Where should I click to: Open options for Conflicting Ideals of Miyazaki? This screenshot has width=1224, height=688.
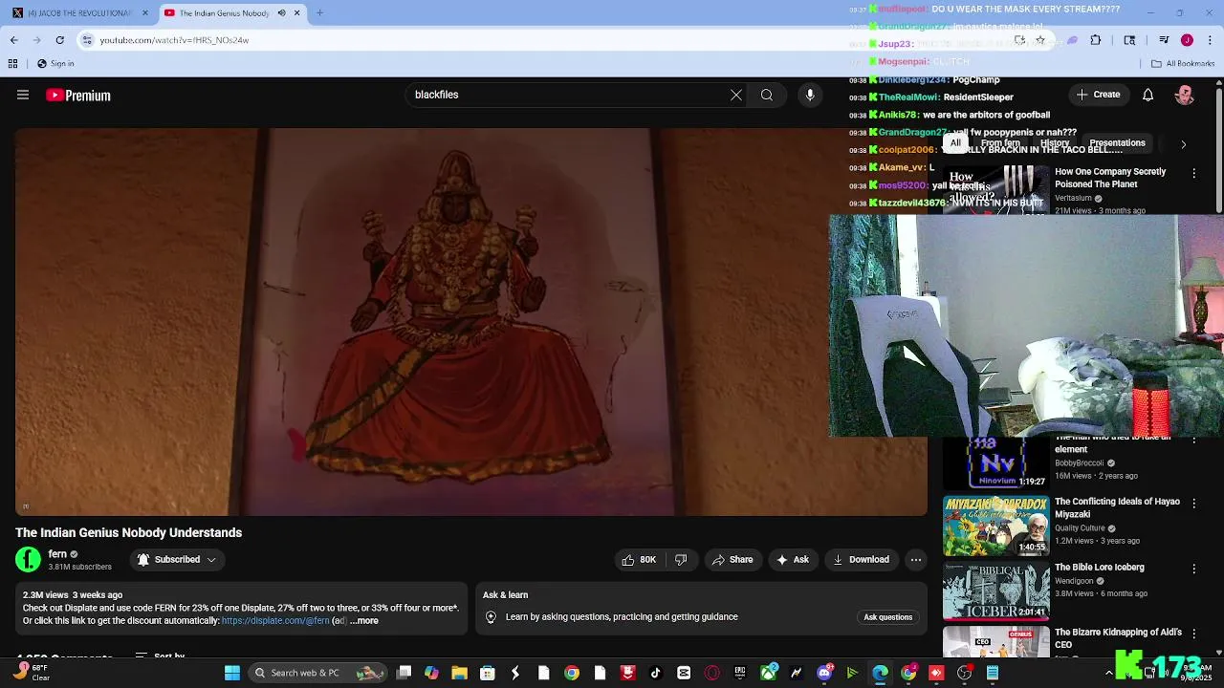(x=1193, y=504)
